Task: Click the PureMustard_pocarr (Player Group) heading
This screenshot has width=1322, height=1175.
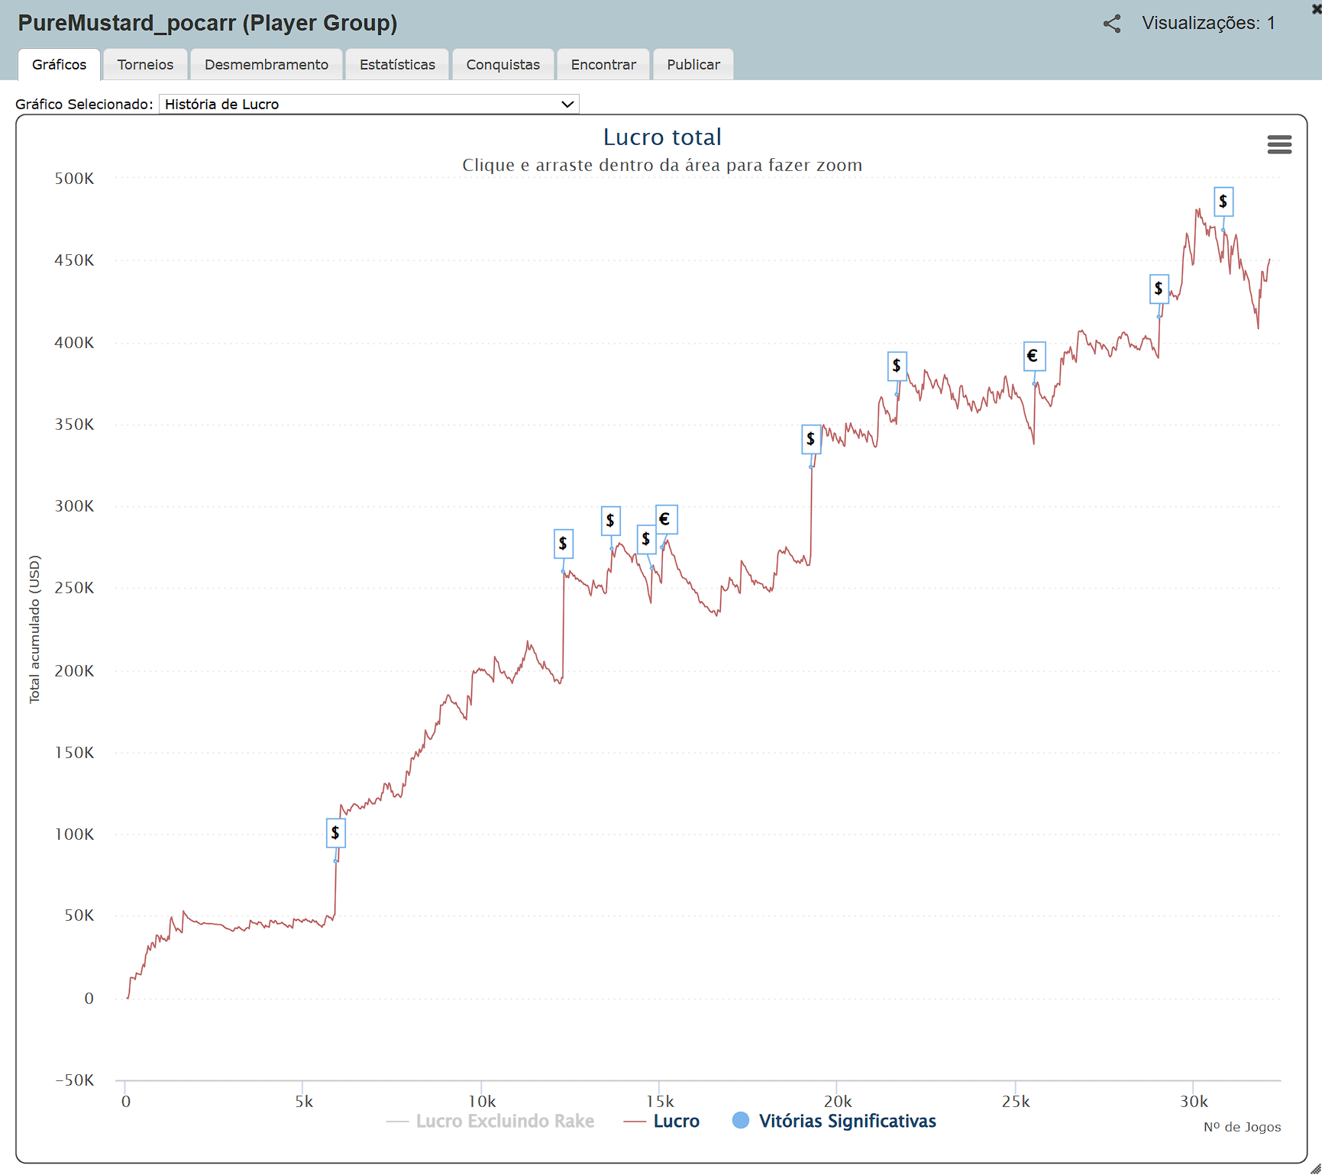Action: (208, 23)
